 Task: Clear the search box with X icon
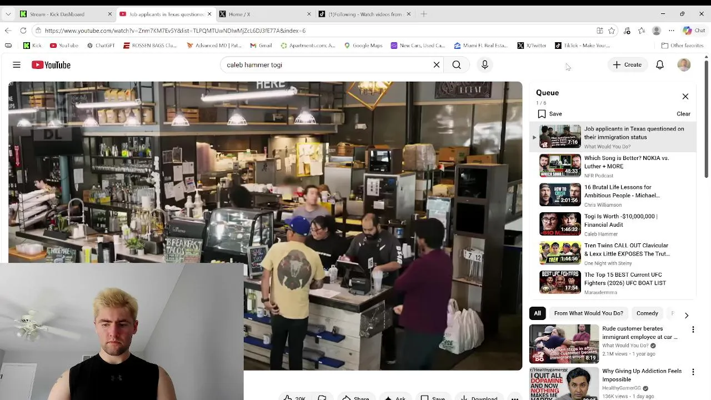pyautogui.click(x=437, y=65)
